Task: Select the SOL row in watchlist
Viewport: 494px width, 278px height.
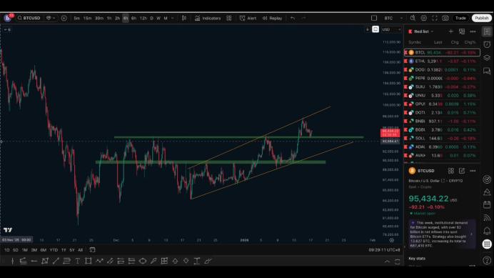Action: click(x=442, y=138)
